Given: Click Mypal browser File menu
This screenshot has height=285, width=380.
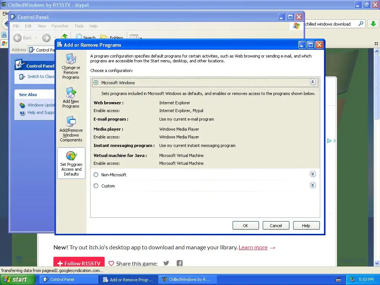Looking at the screenshot, I should pyautogui.click(x=5, y=13).
